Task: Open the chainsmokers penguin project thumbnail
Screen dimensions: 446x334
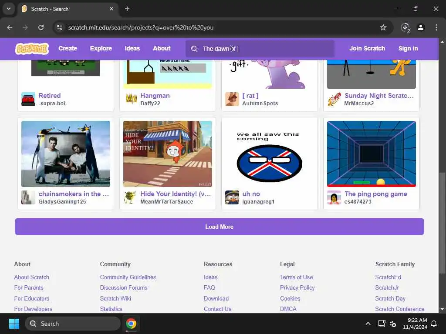Action: coord(66,154)
